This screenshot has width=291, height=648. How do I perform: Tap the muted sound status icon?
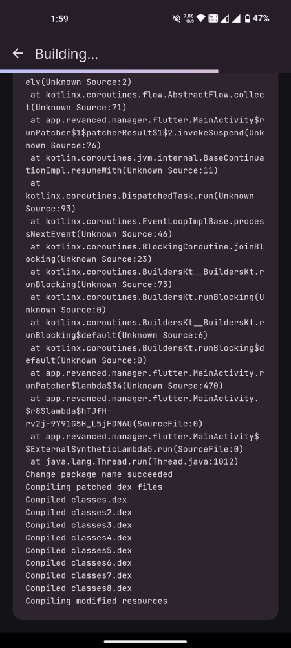pos(176,19)
